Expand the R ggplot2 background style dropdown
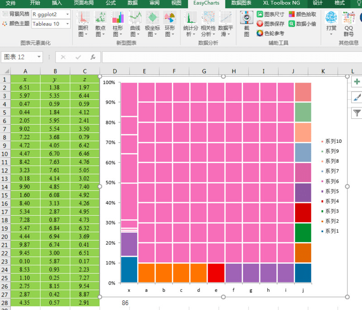Image resolution: width=362 pixels, height=310 pixels. pyautogui.click(x=67, y=15)
